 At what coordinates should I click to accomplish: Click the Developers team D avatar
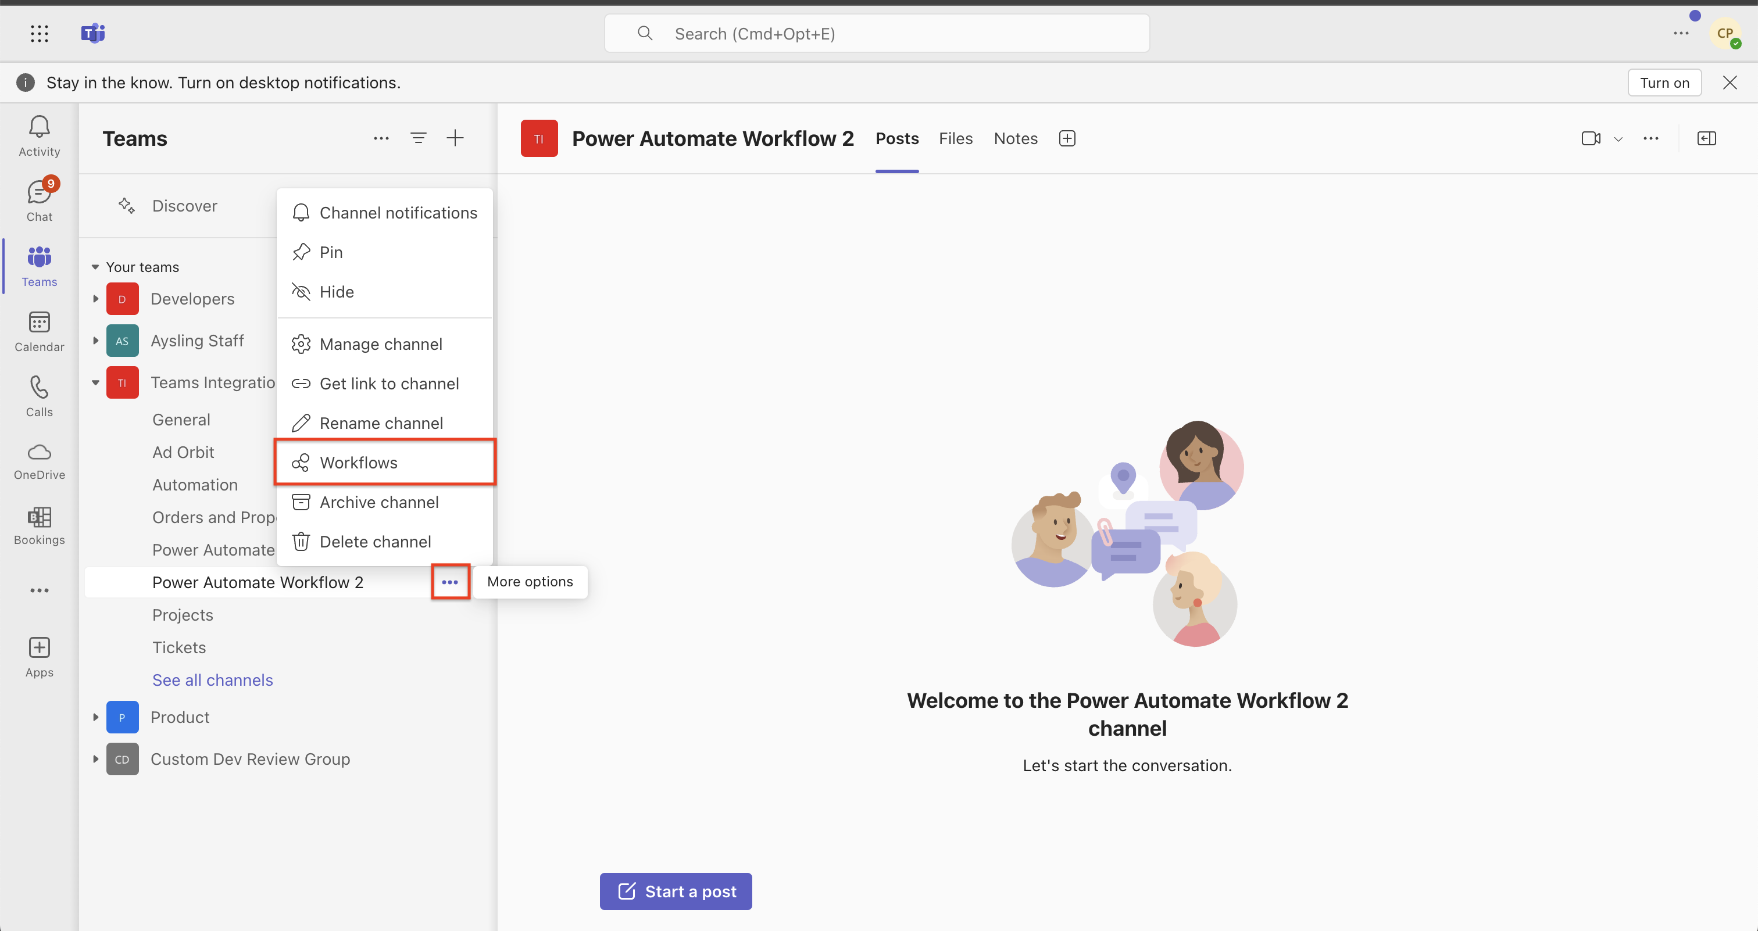[x=122, y=299]
